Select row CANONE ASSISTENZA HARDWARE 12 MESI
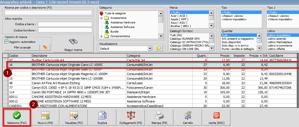The height and width of the screenshot is (127, 299). tap(153, 97)
